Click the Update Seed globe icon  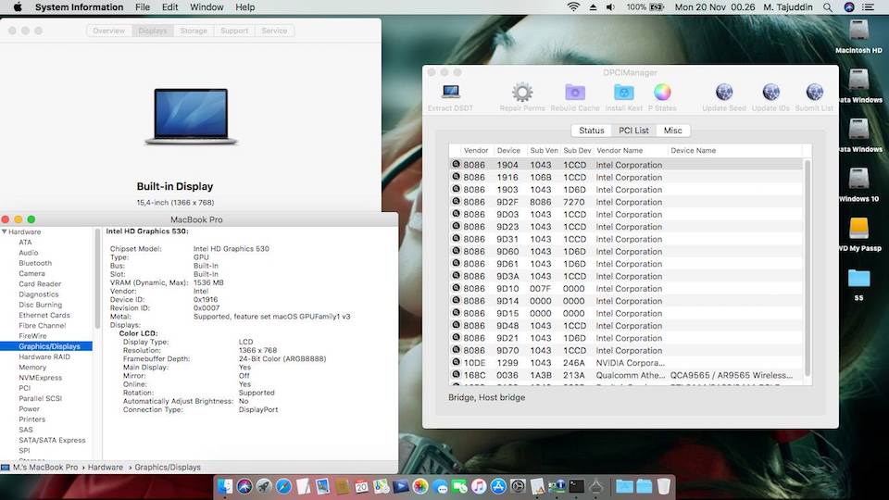tap(724, 93)
